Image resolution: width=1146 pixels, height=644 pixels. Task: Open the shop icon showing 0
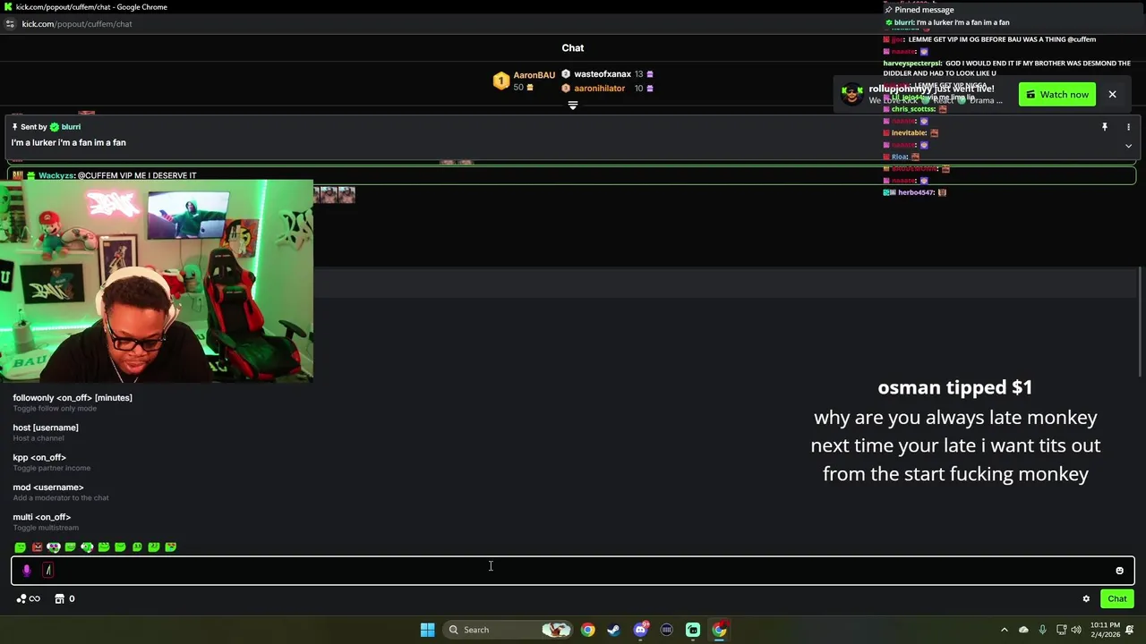pyautogui.click(x=64, y=599)
